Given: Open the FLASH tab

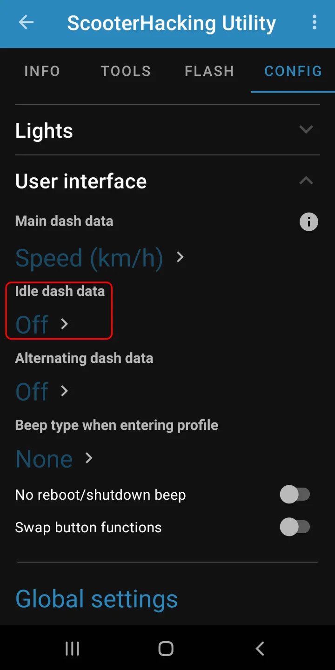Looking at the screenshot, I should coord(209,71).
